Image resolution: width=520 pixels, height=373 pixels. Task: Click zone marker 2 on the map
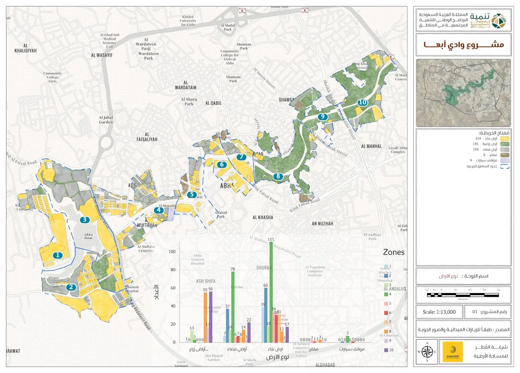(x=72, y=287)
